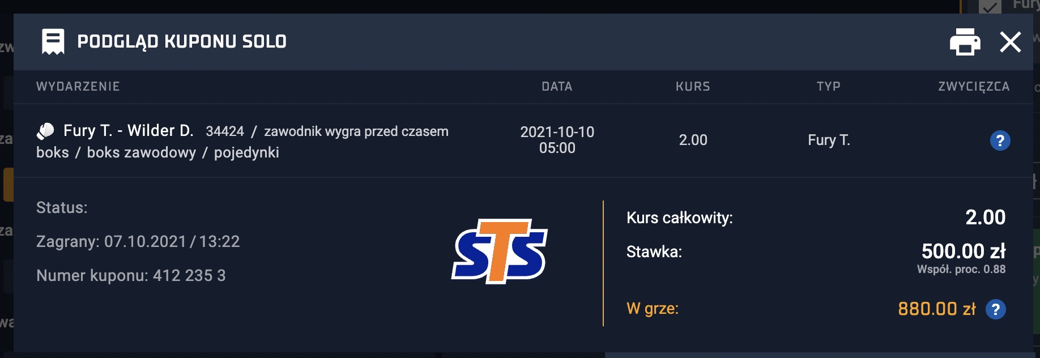
Task: Click the Fury T. bet type value
Action: click(829, 140)
